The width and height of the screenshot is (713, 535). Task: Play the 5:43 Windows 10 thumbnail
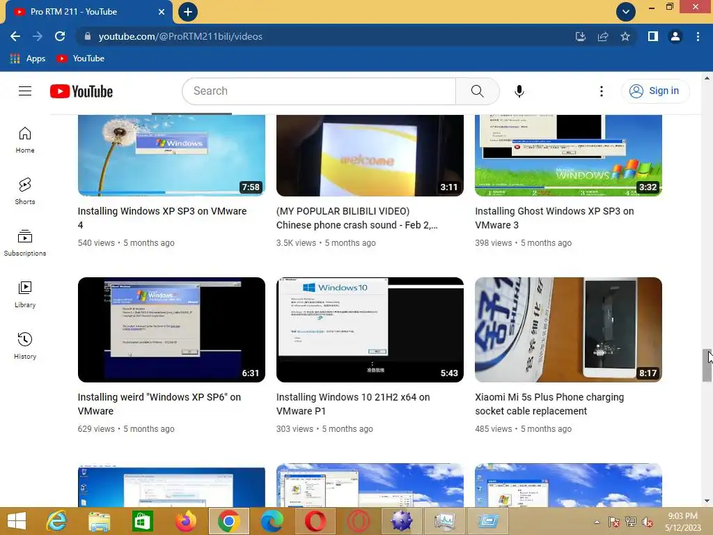370,329
